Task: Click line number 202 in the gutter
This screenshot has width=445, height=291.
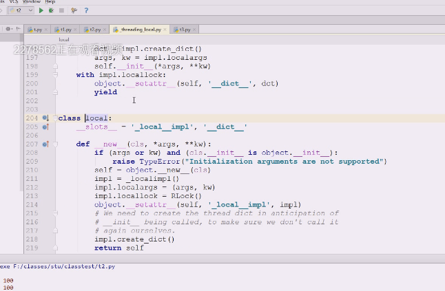Action: click(32, 101)
